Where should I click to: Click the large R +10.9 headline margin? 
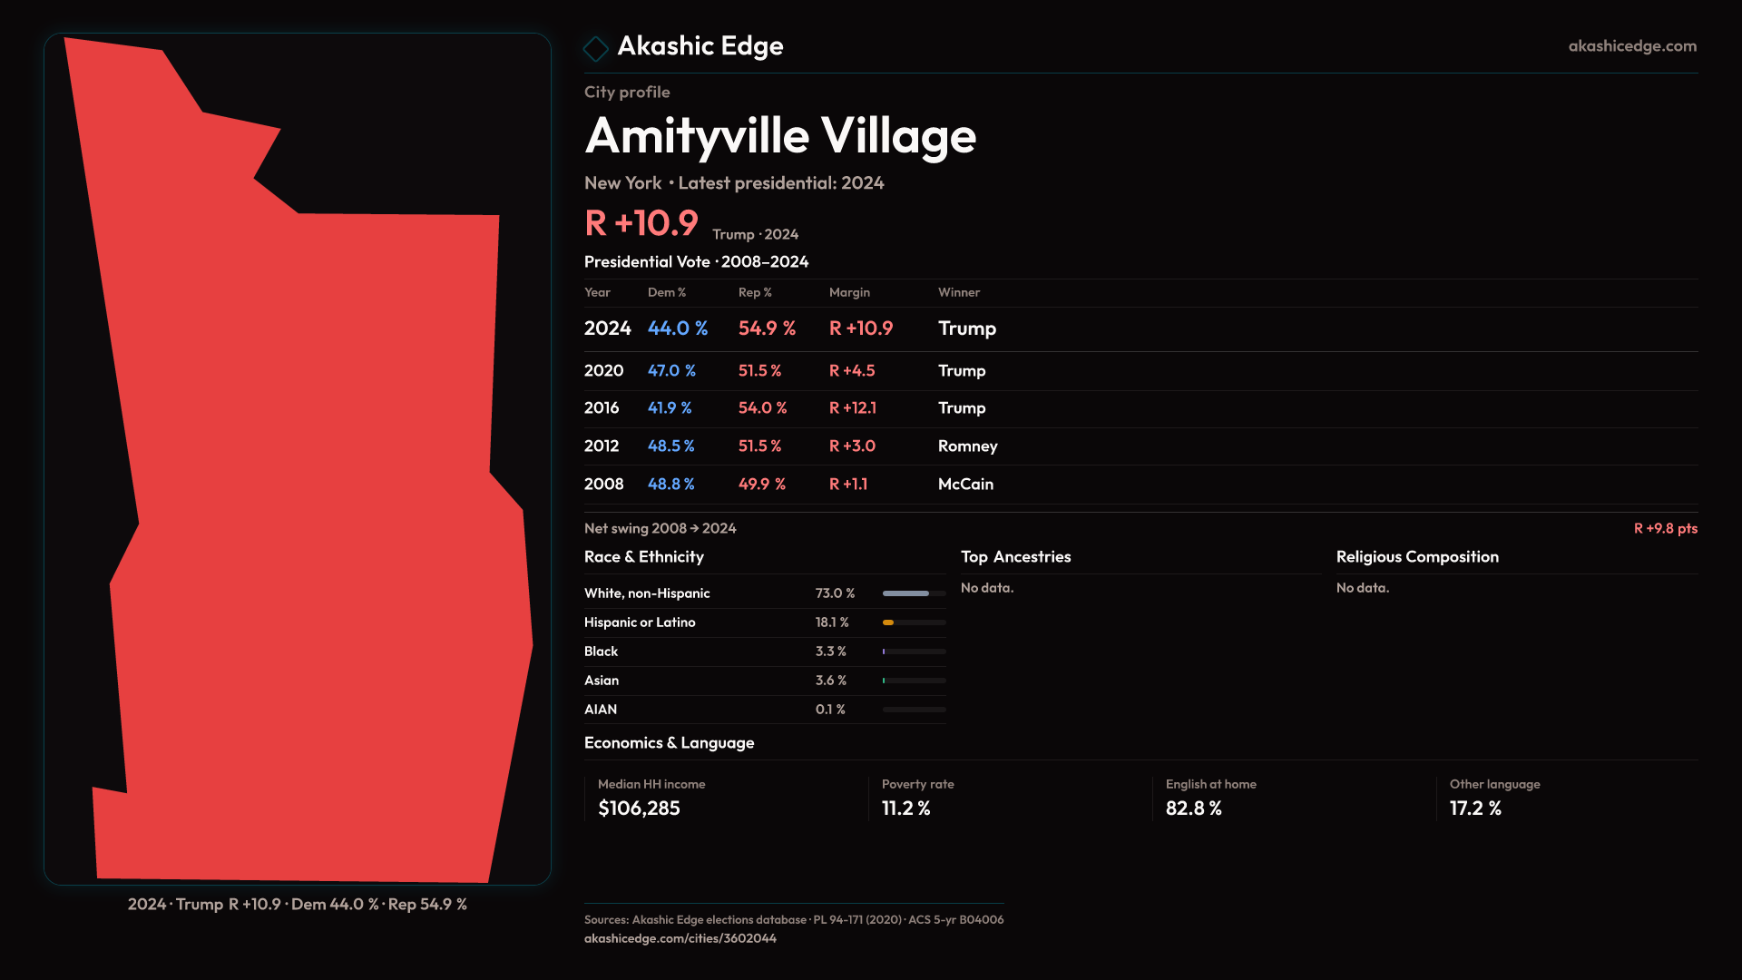[x=641, y=223]
